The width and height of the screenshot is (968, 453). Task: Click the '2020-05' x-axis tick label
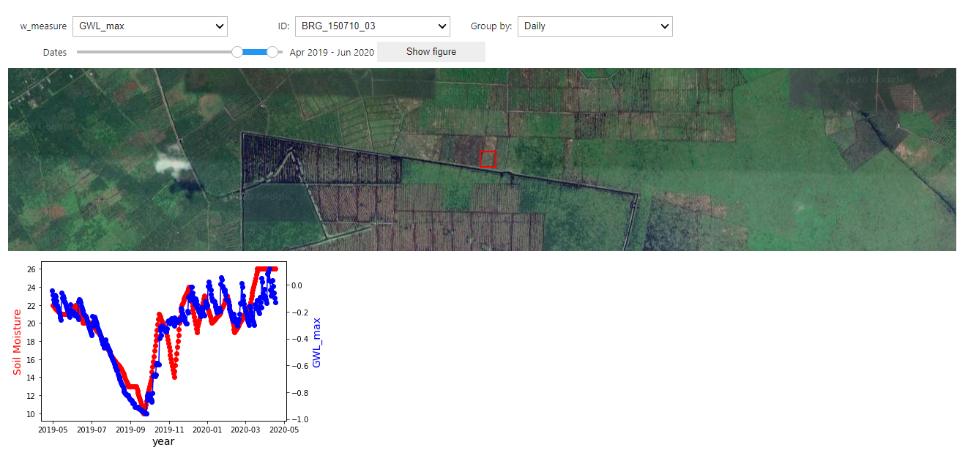click(285, 430)
